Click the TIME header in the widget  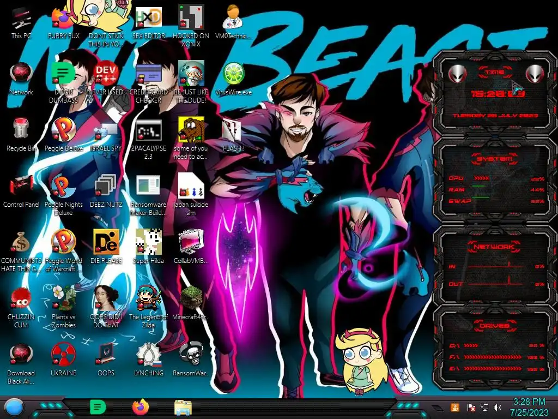coord(495,73)
